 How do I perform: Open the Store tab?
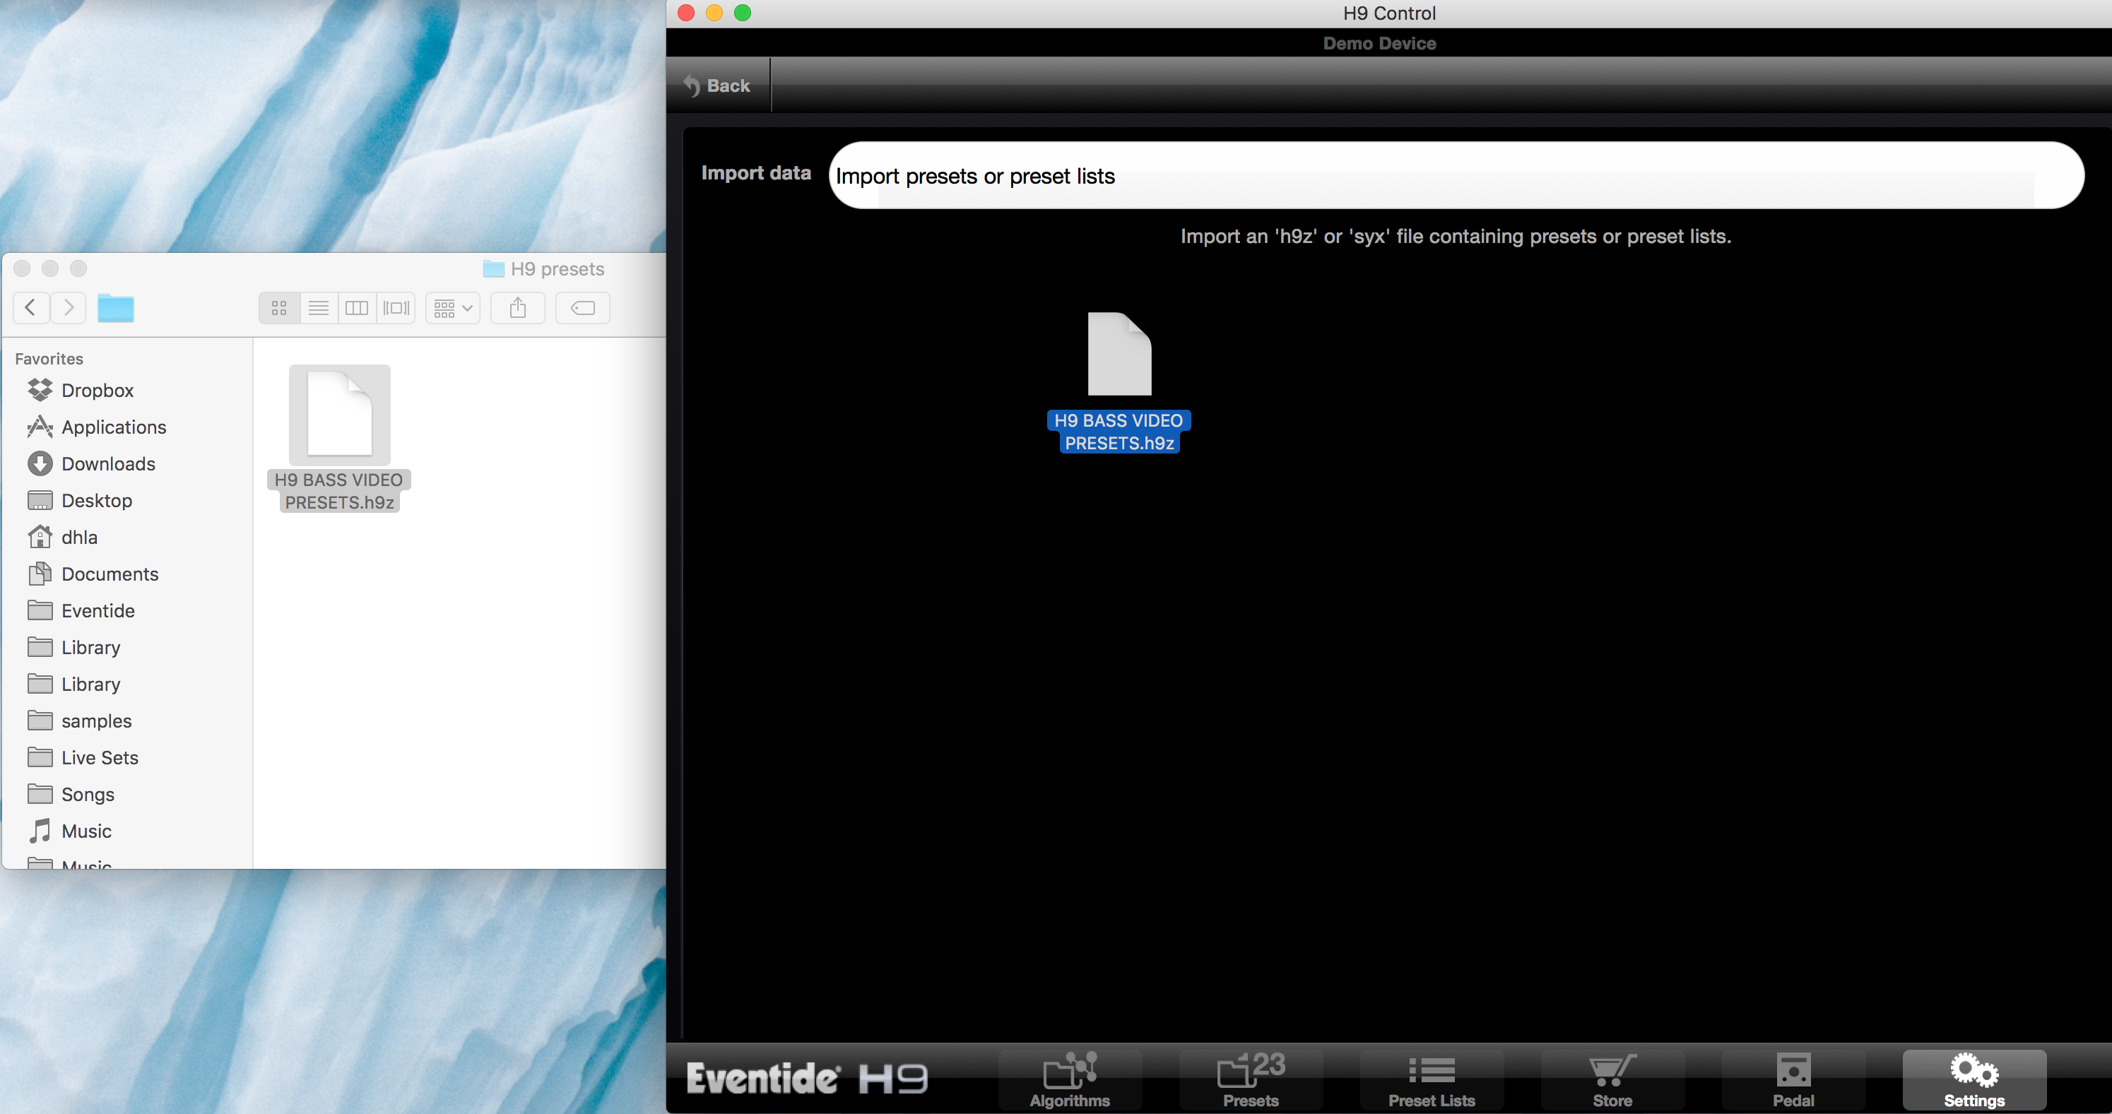(1612, 1079)
